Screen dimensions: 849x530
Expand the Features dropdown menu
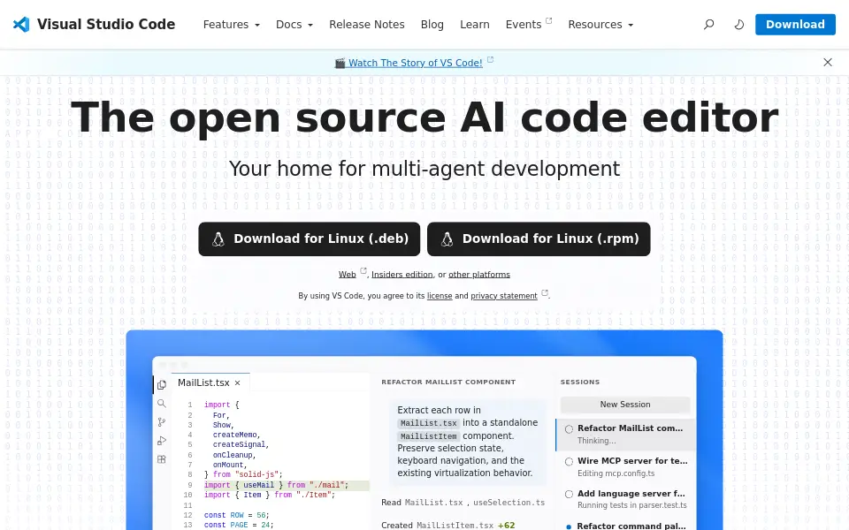231,25
